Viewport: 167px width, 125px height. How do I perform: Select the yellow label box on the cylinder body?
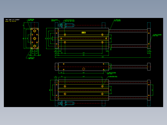click(83, 32)
